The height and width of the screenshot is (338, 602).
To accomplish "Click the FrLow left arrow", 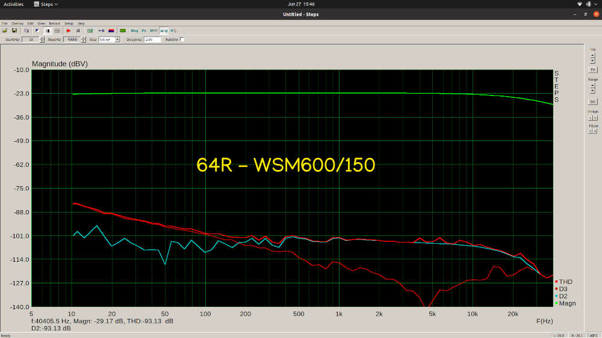I will (590, 131).
